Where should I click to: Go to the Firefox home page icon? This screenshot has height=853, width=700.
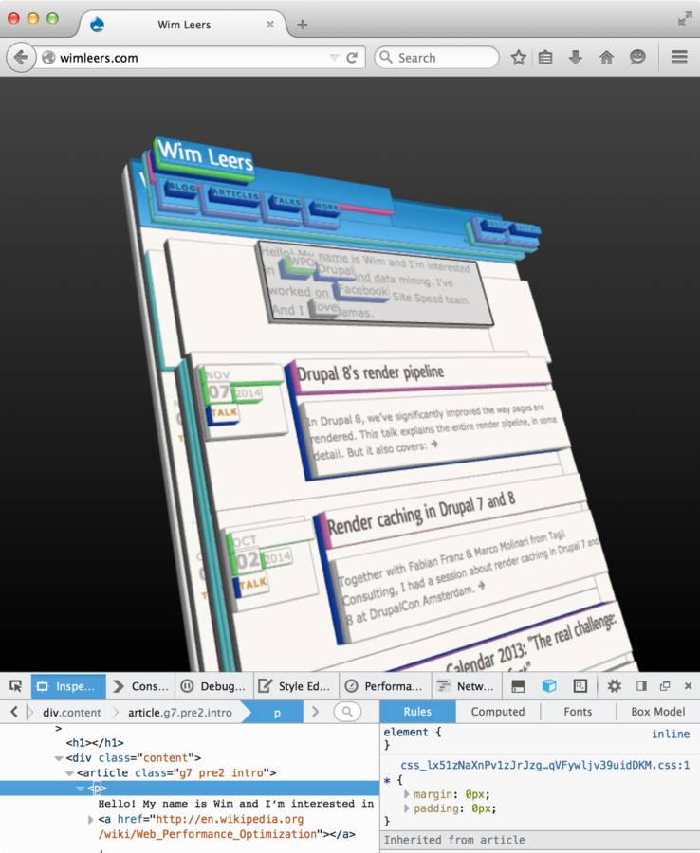tap(606, 57)
